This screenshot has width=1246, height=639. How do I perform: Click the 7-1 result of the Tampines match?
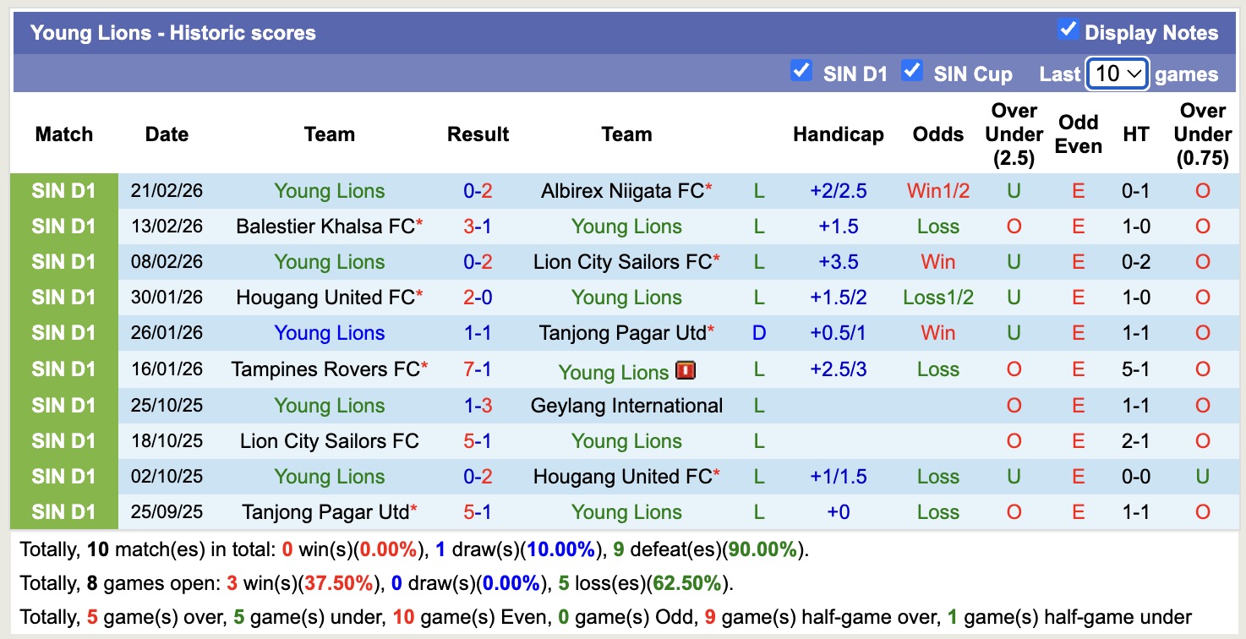click(478, 369)
